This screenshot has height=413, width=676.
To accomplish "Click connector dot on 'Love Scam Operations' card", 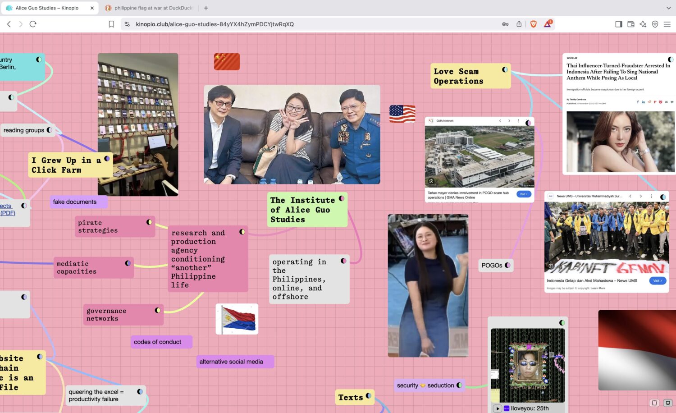I will click(x=505, y=69).
